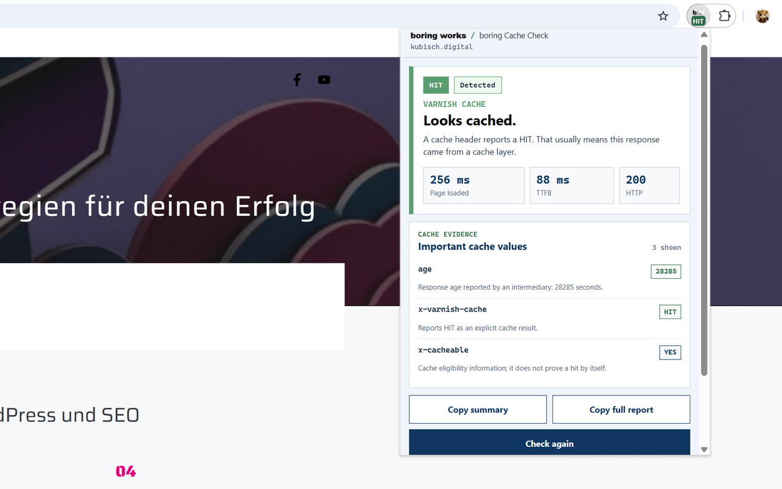The image size is (782, 489).
Task: Open the browser profile avatar
Action: [x=762, y=16]
